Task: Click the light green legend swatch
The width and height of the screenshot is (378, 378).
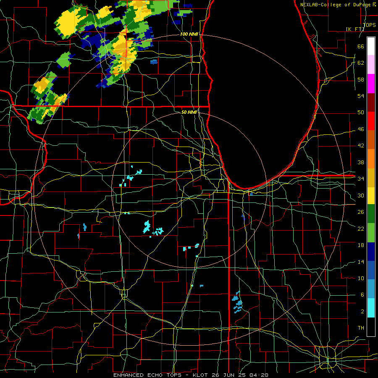Action: (x=371, y=233)
